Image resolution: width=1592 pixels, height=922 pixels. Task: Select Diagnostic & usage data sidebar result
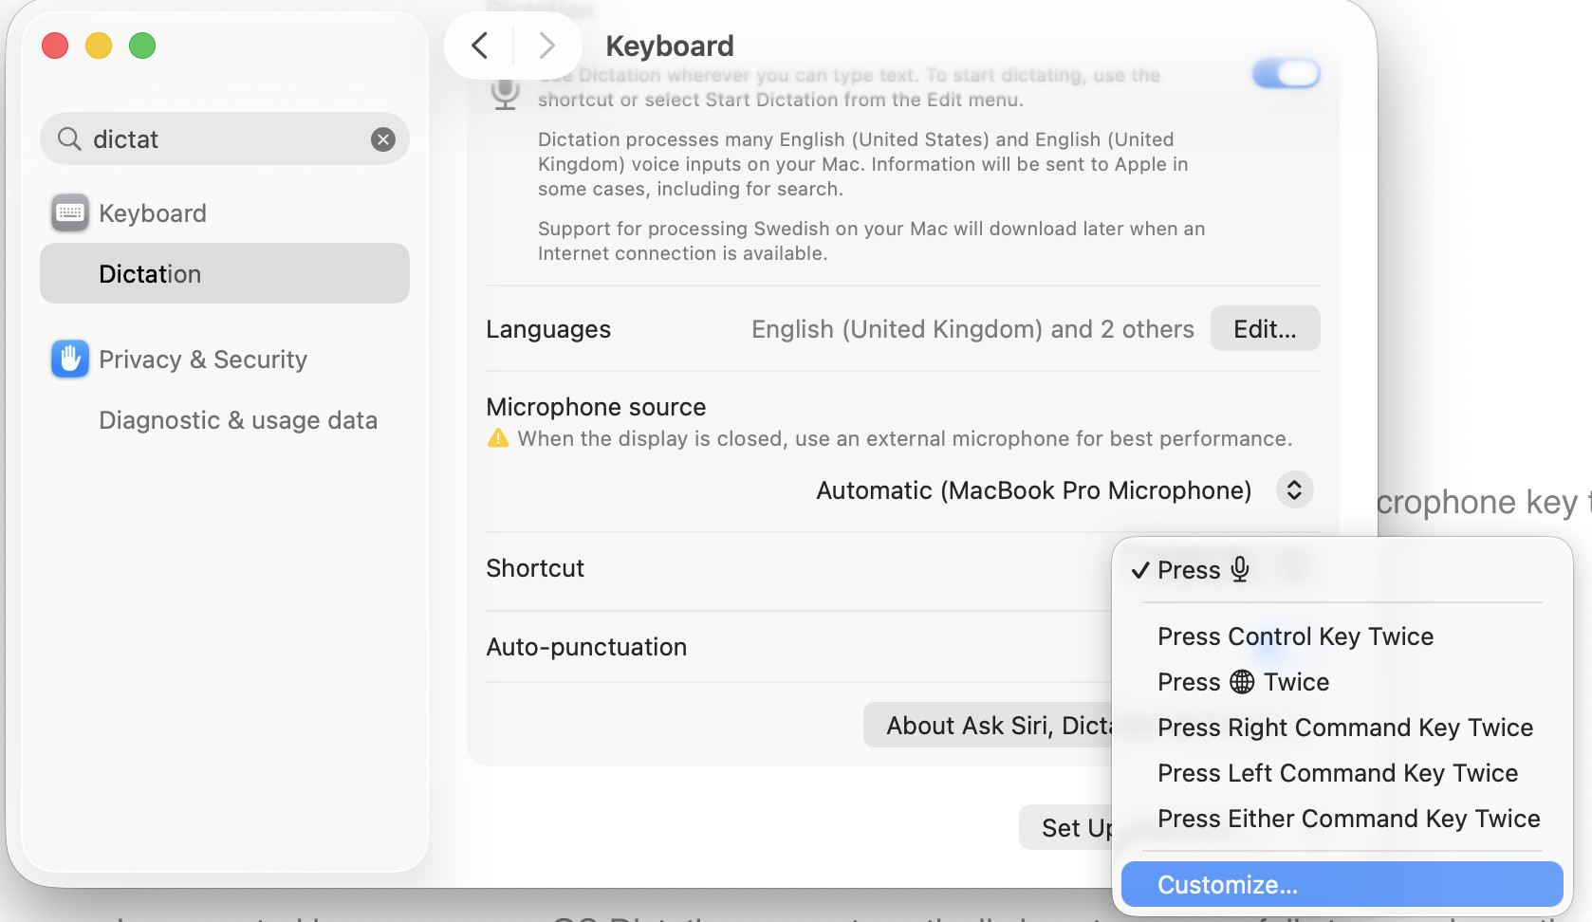(225, 420)
